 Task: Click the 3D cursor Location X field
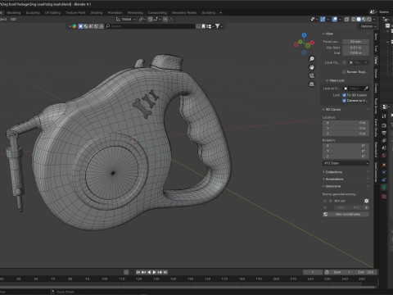(x=346, y=123)
